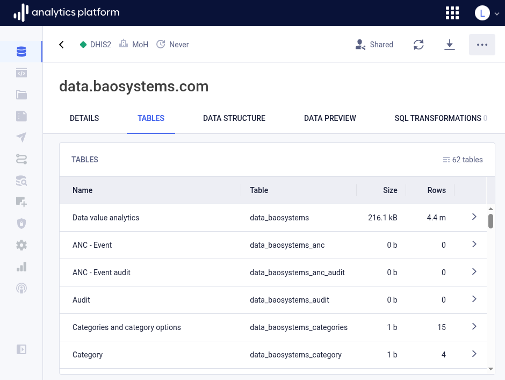The image size is (505, 380).
Task: Expand the user account dropdown arrow
Action: tap(497, 13)
